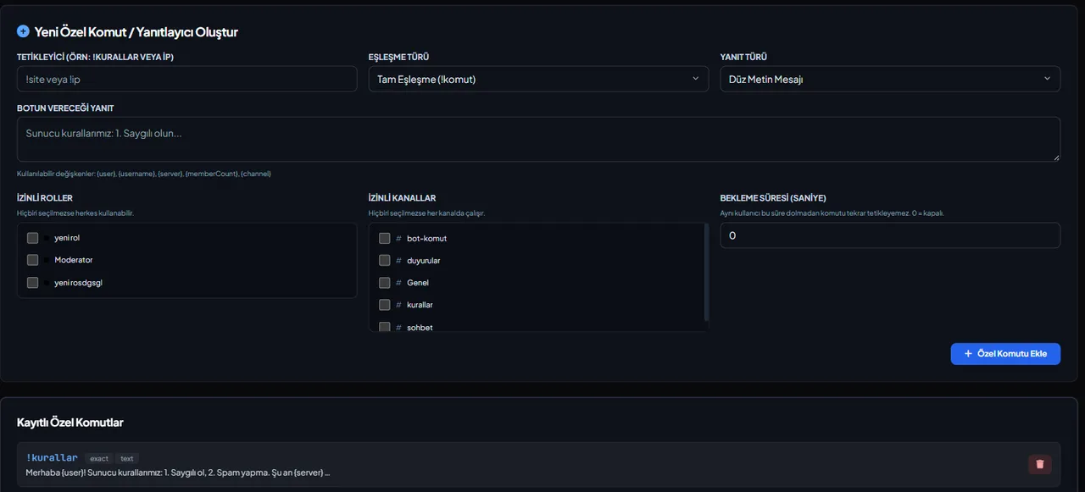Click the Özel Komutu Ekle button
This screenshot has width=1085, height=492.
point(1005,354)
